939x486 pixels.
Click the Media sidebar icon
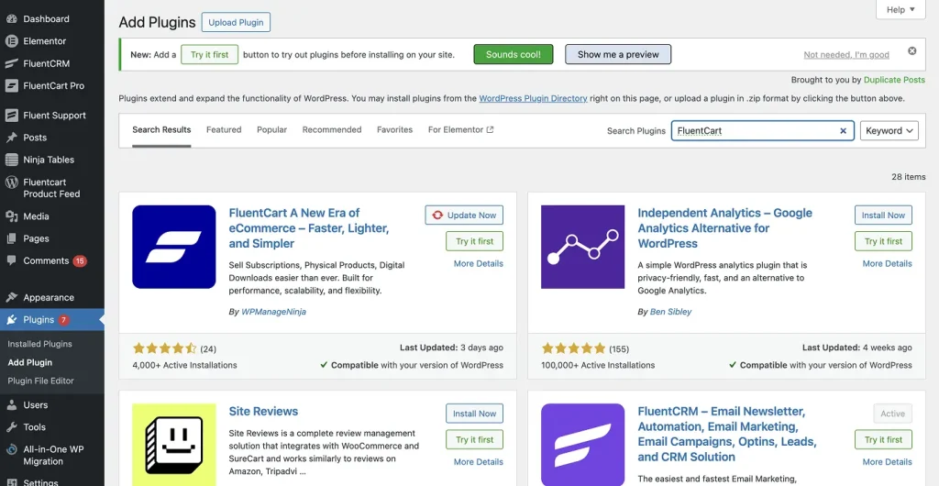tap(11, 216)
